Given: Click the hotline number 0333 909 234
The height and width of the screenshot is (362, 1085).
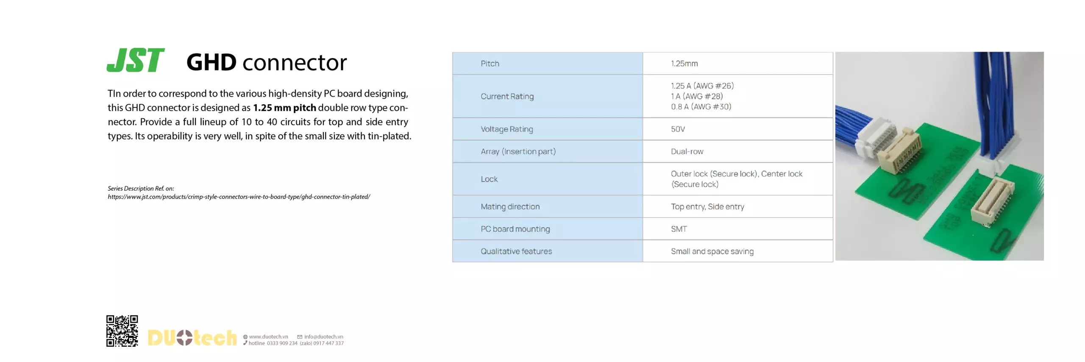Looking at the screenshot, I should click(x=282, y=343).
